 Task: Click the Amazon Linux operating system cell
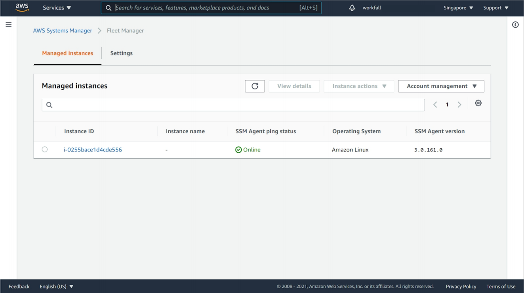click(350, 150)
